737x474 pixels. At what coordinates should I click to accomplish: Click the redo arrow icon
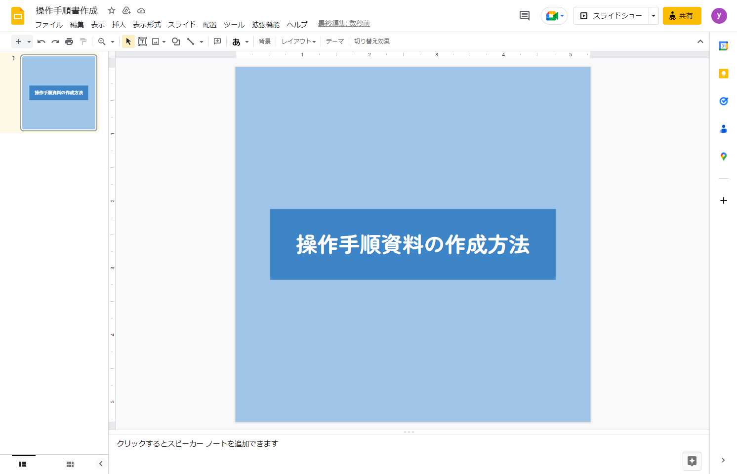[x=55, y=41]
